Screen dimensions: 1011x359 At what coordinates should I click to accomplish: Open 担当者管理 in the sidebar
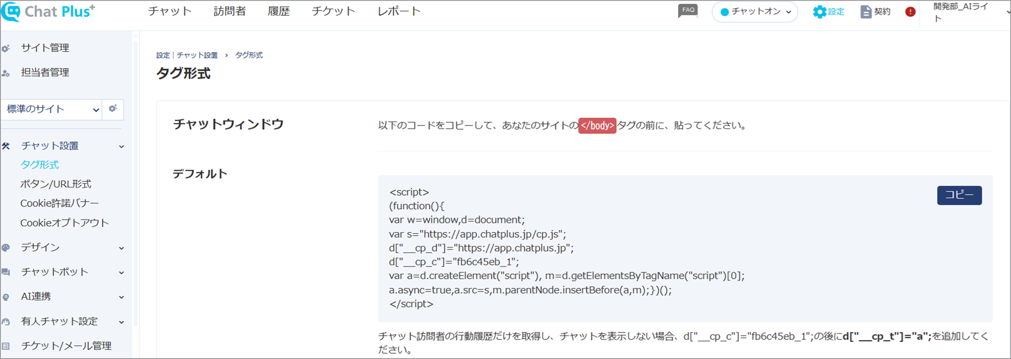pos(45,73)
